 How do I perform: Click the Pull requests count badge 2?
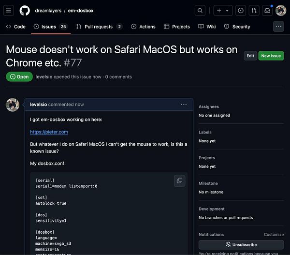pos(119,27)
